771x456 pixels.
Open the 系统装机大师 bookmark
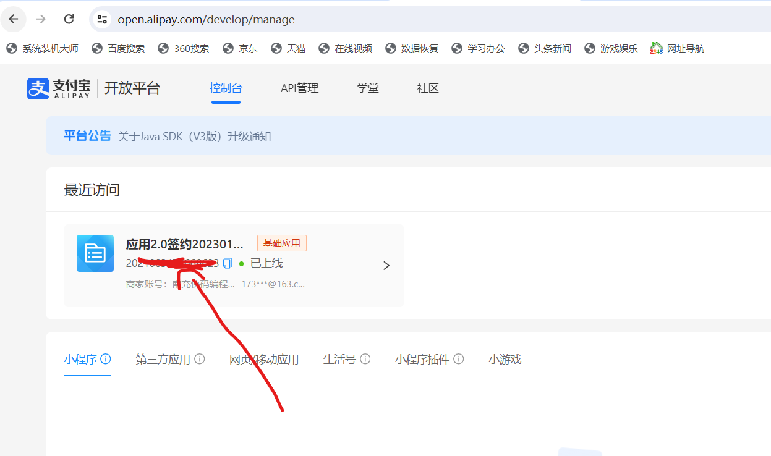click(43, 48)
